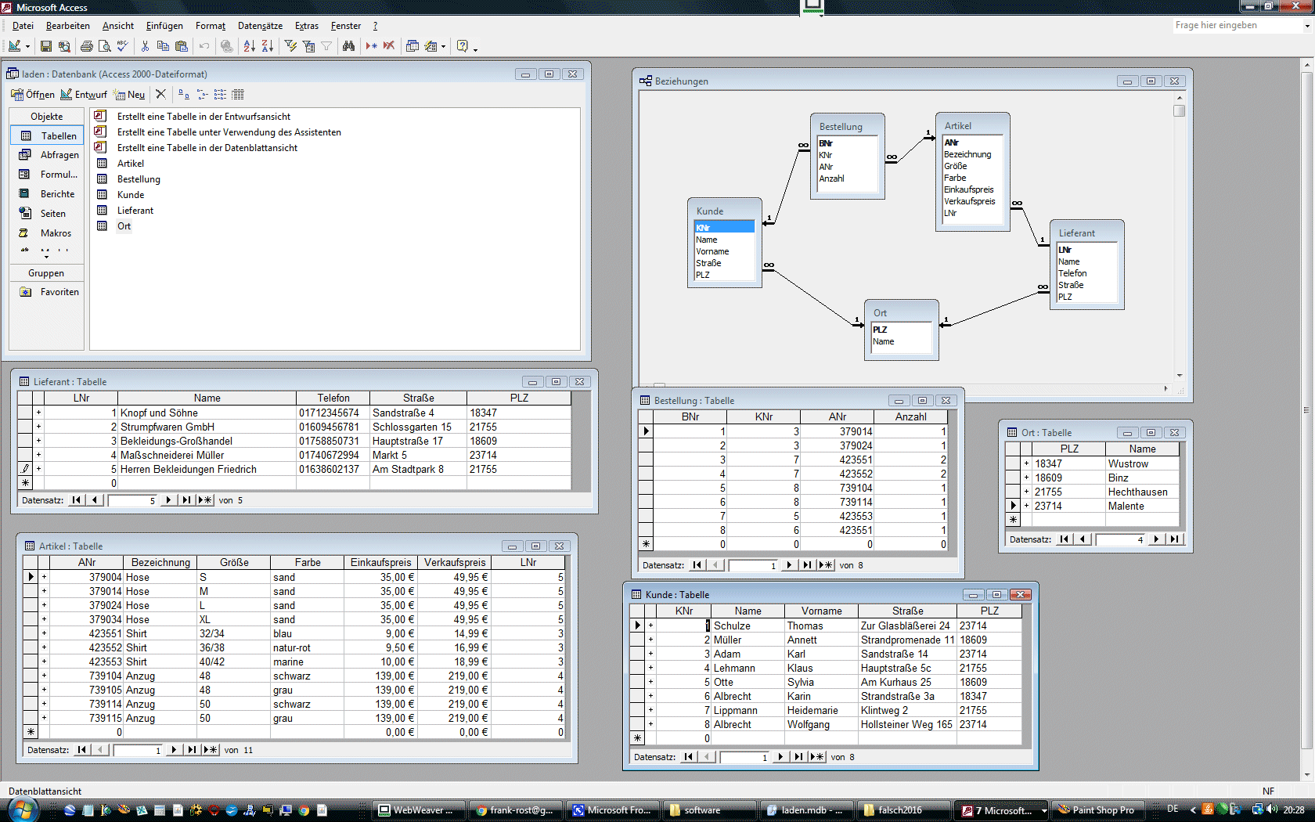This screenshot has width=1315, height=822.
Task: Switch laden window to large icons view
Action: click(184, 94)
